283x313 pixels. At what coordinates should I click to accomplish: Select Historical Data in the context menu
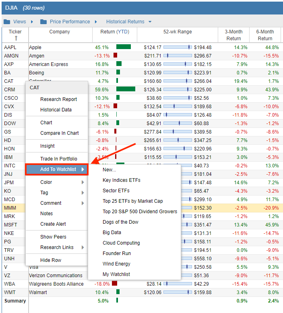(56, 109)
